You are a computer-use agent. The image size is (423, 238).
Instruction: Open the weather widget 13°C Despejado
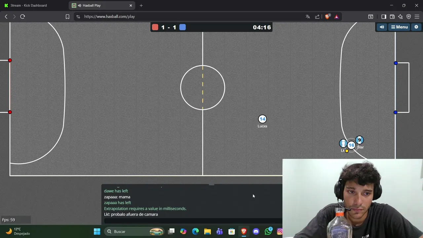pyautogui.click(x=18, y=231)
